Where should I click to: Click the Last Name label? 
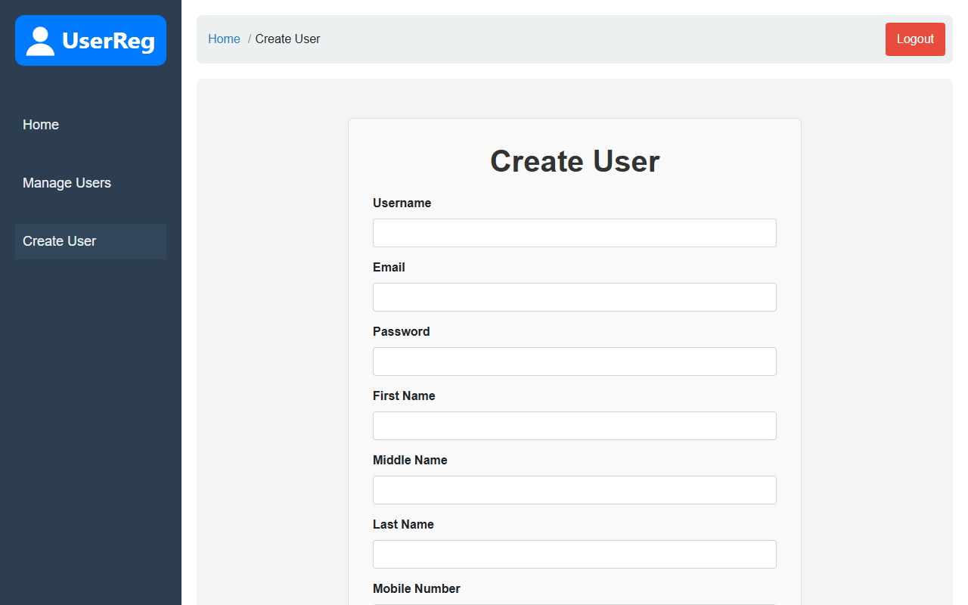[x=403, y=524]
